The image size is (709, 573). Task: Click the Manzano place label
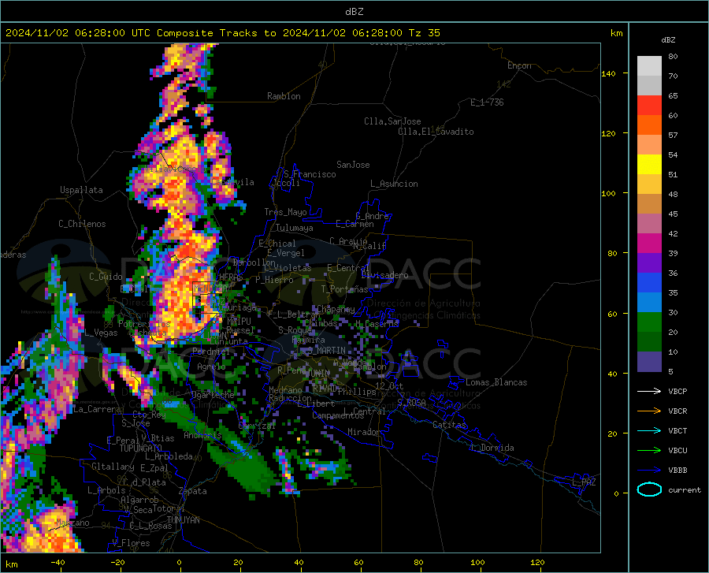pos(72,523)
